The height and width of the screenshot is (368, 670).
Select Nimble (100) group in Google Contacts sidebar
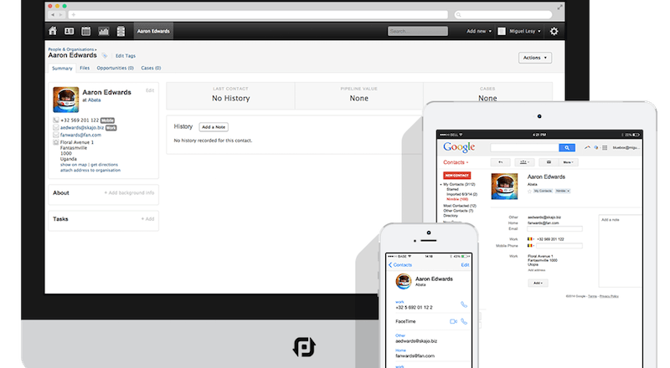(457, 199)
